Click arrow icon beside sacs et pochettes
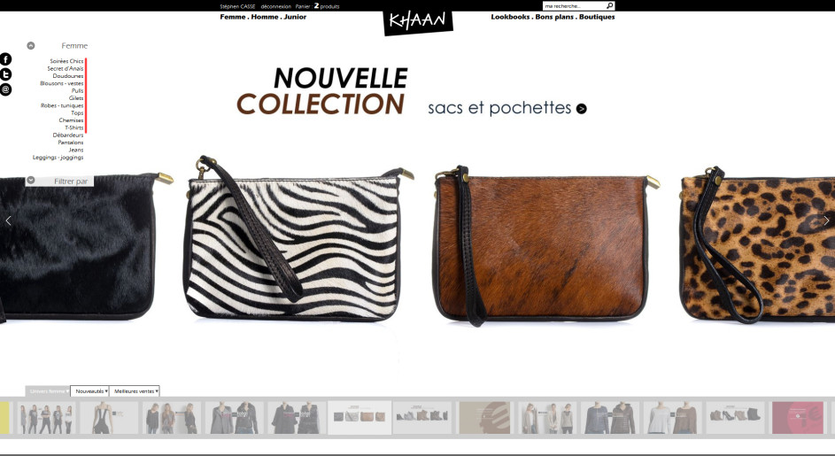 coord(582,109)
